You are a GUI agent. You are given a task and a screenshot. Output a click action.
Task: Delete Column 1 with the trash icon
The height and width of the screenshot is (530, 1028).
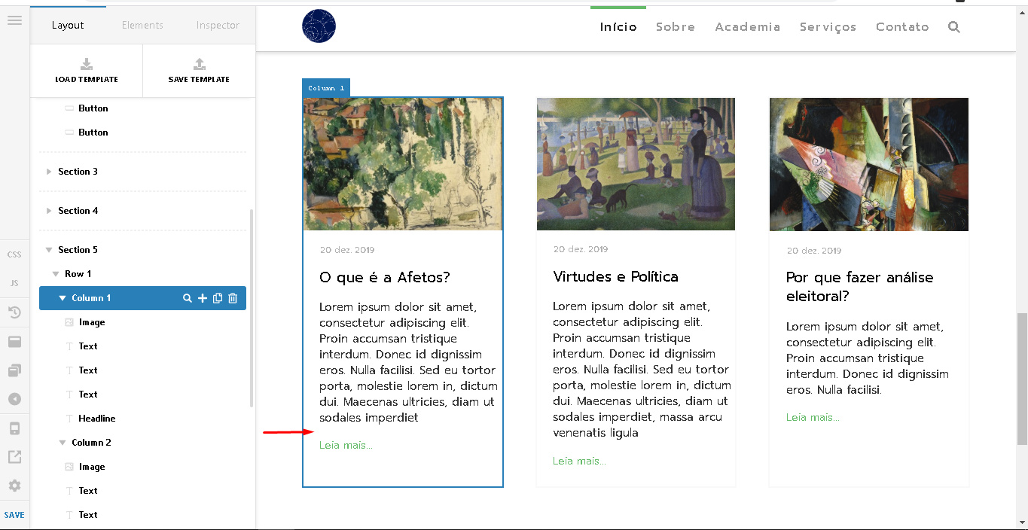(233, 298)
